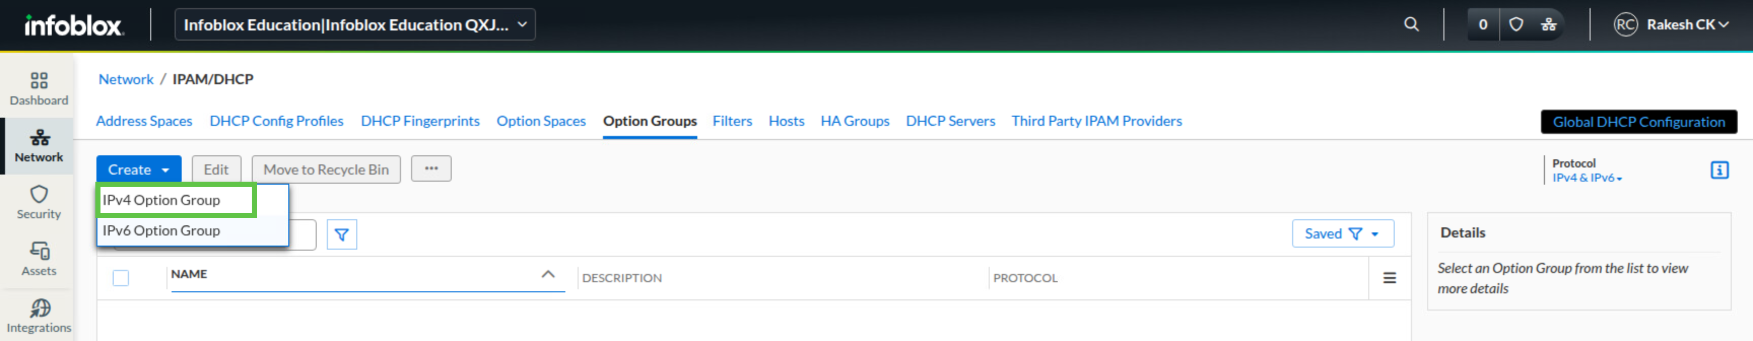Select the Option Groups tab
This screenshot has height=341, width=1753.
click(650, 121)
